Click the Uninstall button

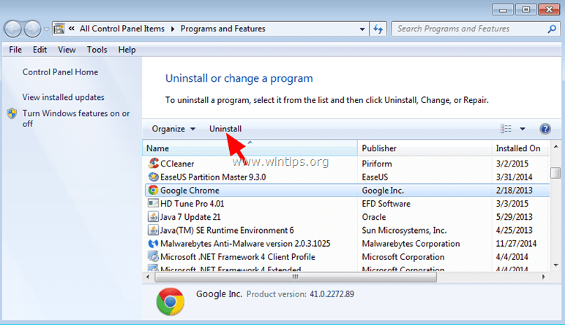[x=225, y=129]
